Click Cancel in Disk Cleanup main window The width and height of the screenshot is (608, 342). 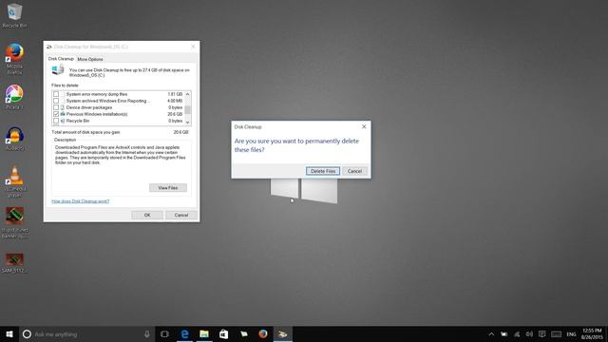coord(181,215)
